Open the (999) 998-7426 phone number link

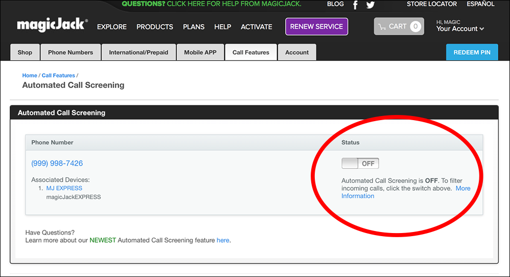click(x=57, y=164)
